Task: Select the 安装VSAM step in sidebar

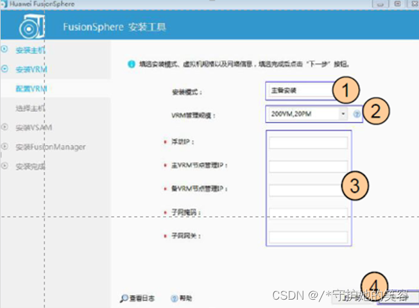Action: coord(33,128)
